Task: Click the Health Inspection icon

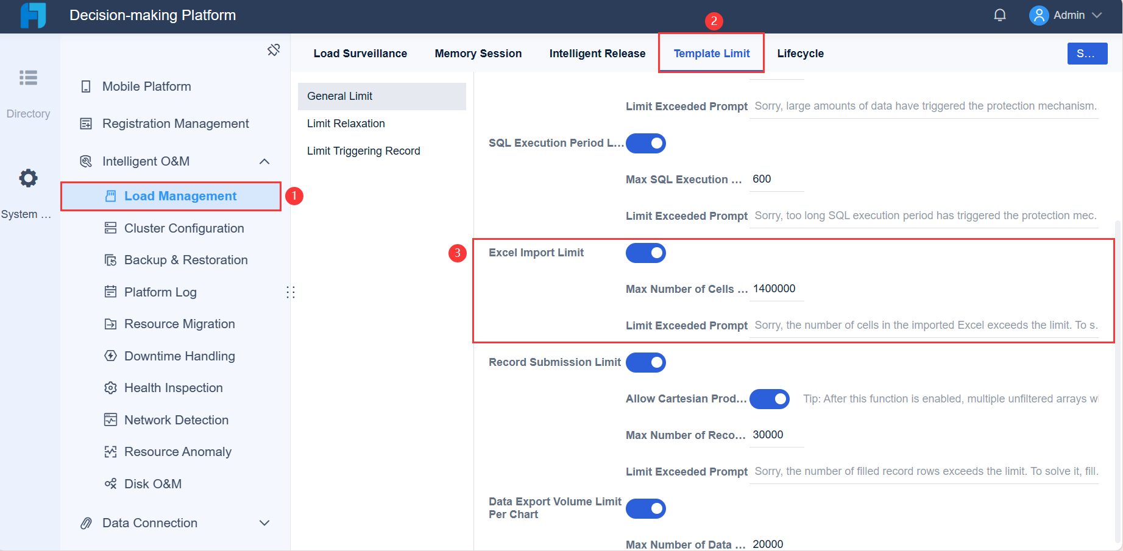Action: click(x=110, y=388)
